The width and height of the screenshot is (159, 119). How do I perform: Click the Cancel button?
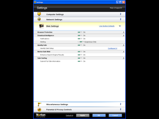click(115, 115)
